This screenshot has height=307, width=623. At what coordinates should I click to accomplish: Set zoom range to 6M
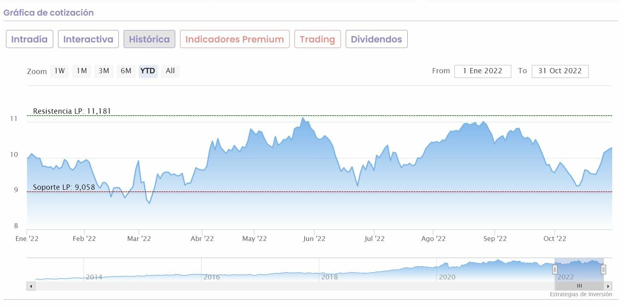pyautogui.click(x=126, y=71)
